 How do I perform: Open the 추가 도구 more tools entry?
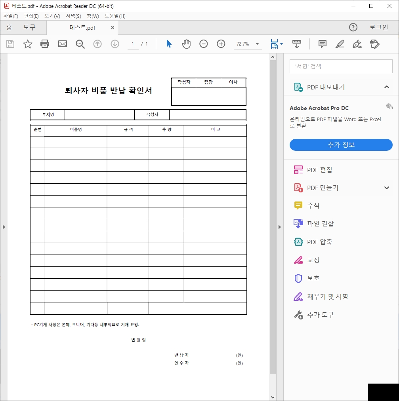tap(314, 315)
